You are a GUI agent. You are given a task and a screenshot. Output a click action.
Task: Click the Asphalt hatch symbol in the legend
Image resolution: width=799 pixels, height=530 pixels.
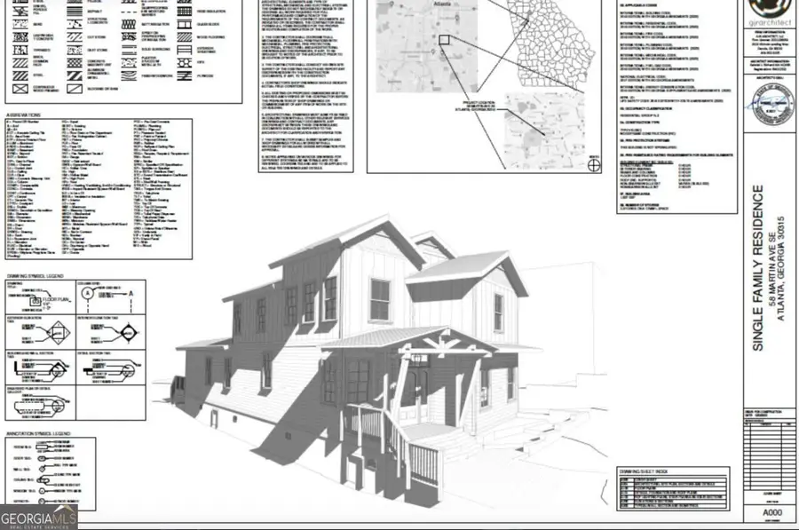[x=75, y=12]
